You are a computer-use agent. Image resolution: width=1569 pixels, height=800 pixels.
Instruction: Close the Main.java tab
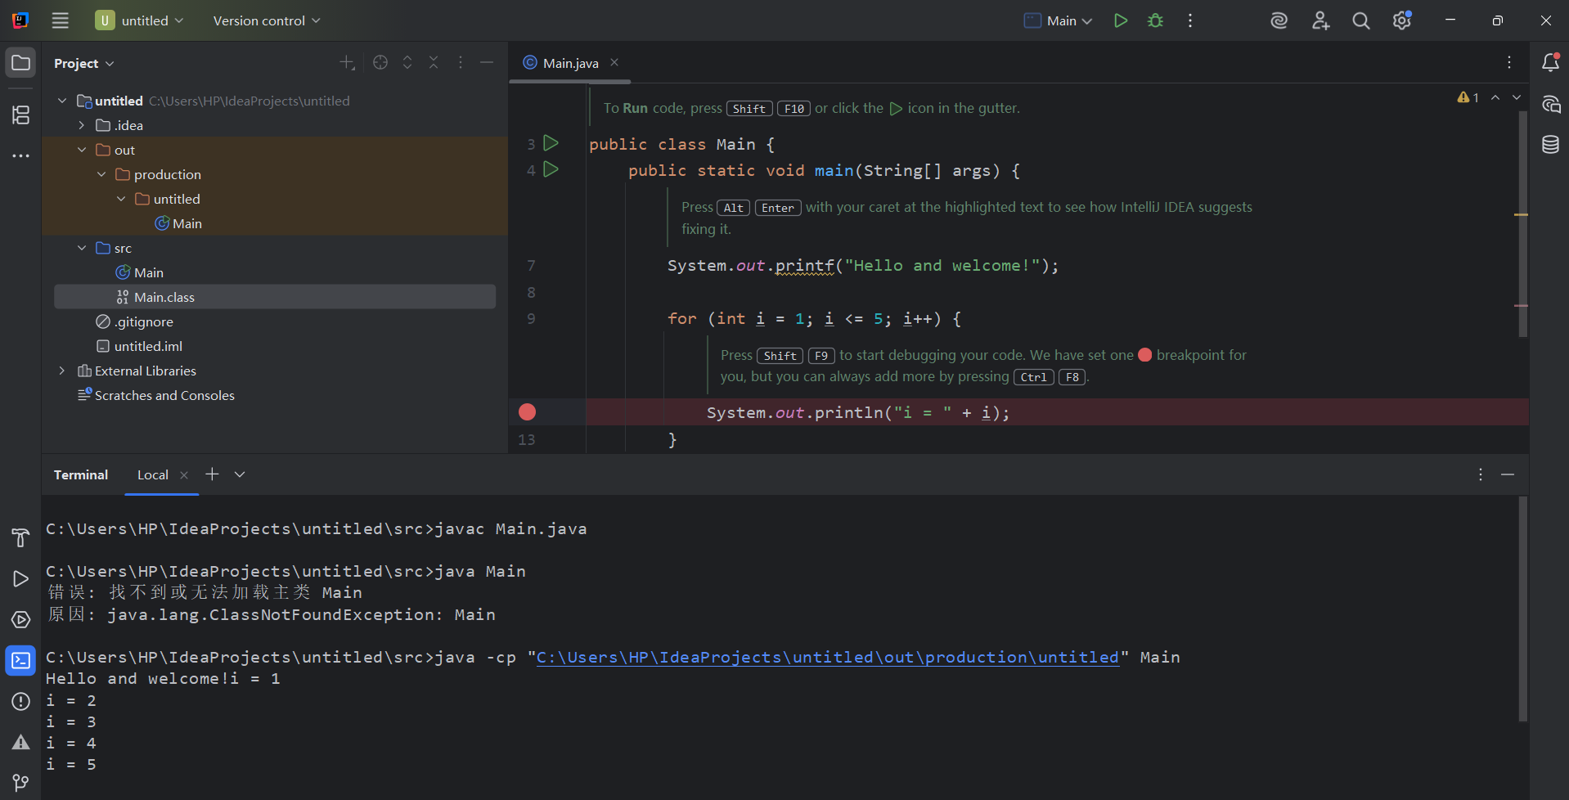pyautogui.click(x=614, y=62)
